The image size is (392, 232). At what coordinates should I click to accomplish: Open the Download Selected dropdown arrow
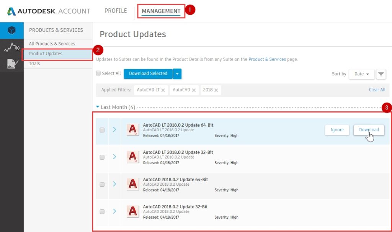pos(177,74)
